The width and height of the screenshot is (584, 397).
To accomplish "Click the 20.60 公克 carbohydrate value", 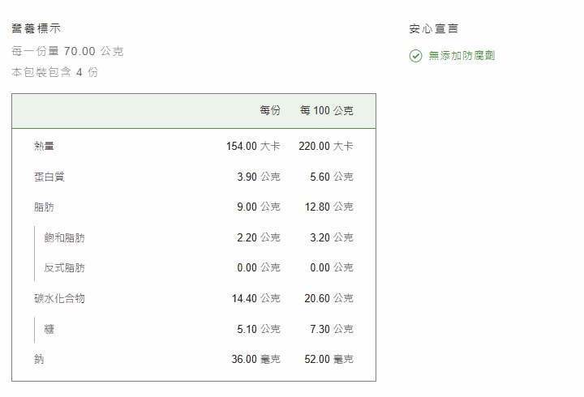I will tap(328, 298).
